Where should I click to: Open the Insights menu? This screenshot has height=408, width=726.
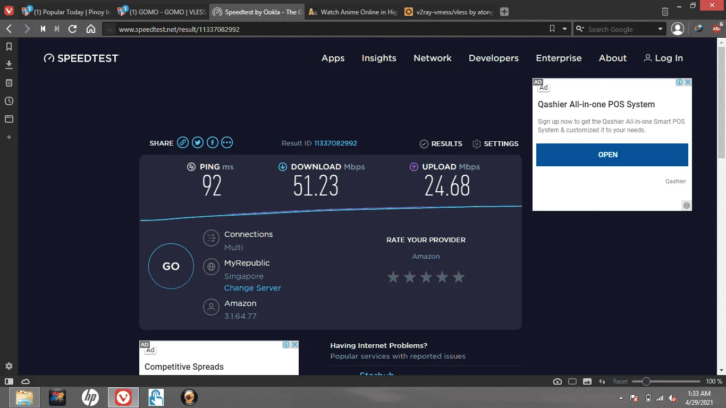379,58
